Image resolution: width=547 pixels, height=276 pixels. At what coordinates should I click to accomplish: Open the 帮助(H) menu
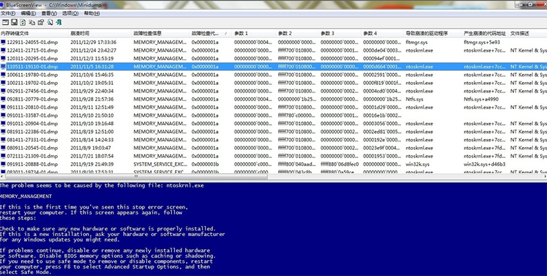pos(91,13)
